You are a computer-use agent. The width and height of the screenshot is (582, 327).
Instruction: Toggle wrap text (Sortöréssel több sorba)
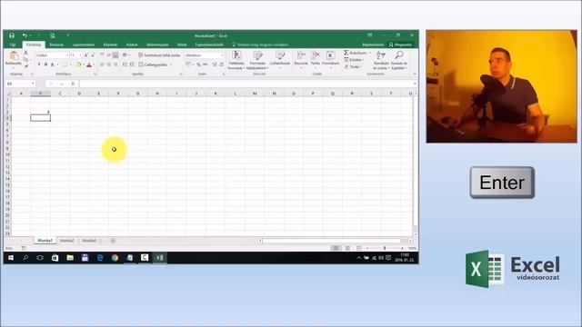[159, 54]
